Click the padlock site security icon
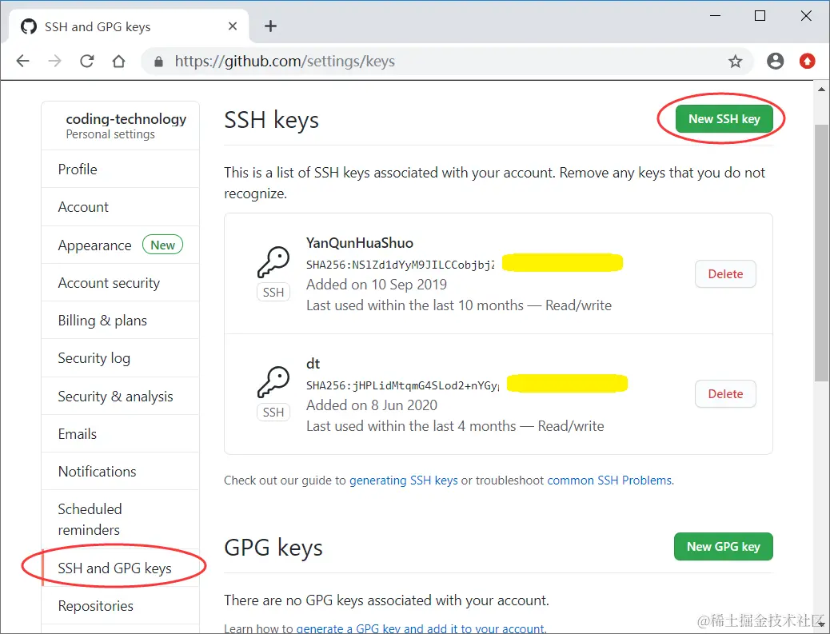This screenshot has width=830, height=634. click(x=158, y=62)
